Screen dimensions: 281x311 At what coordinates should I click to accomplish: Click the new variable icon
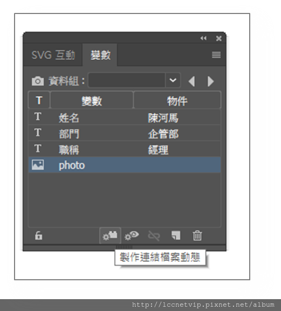tap(176, 236)
